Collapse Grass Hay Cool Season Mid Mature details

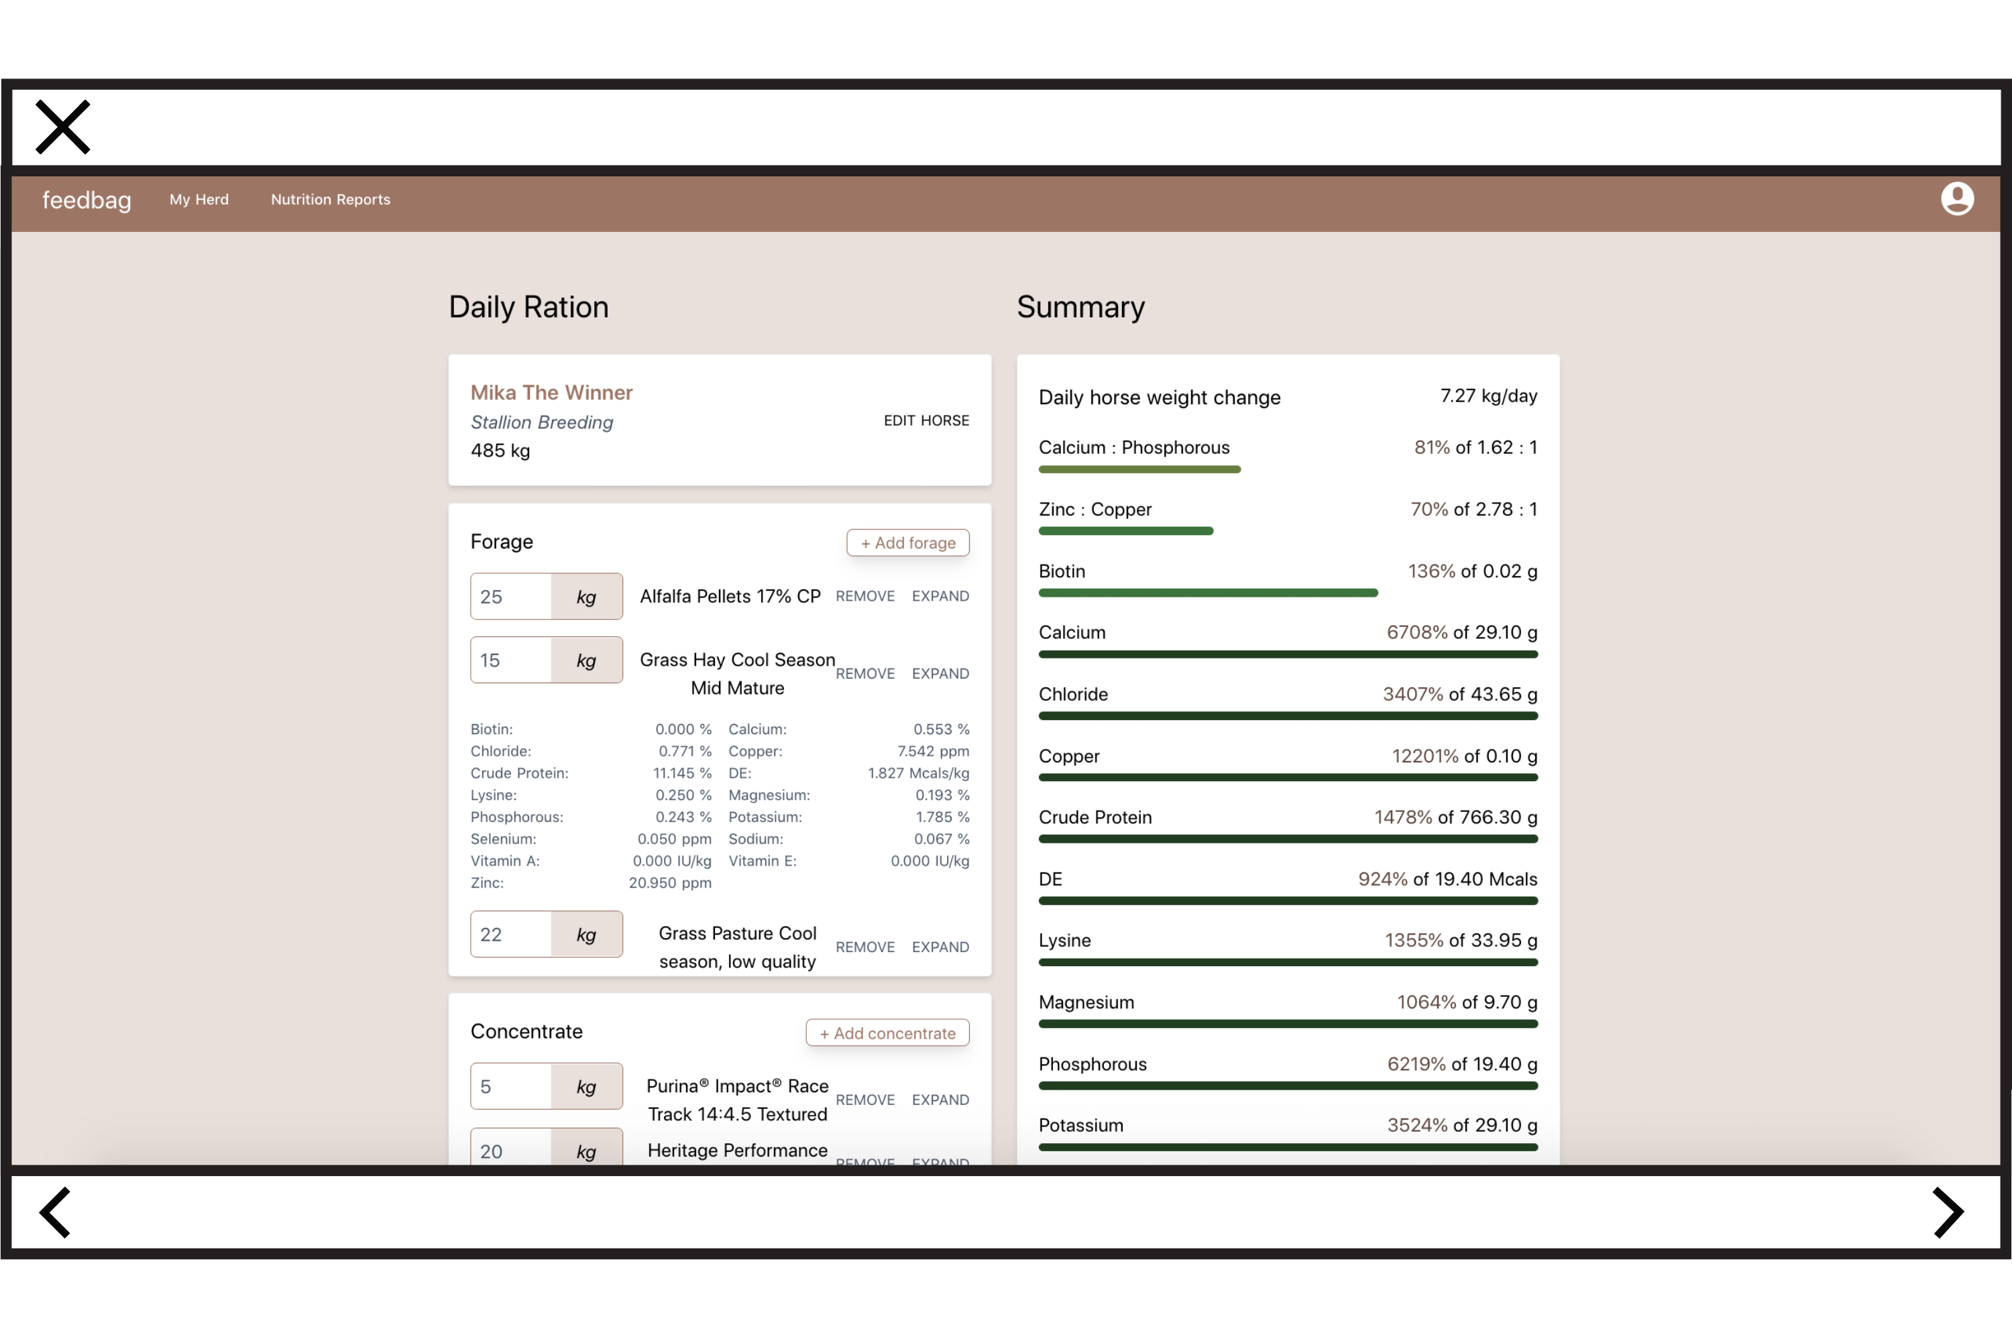(x=940, y=674)
